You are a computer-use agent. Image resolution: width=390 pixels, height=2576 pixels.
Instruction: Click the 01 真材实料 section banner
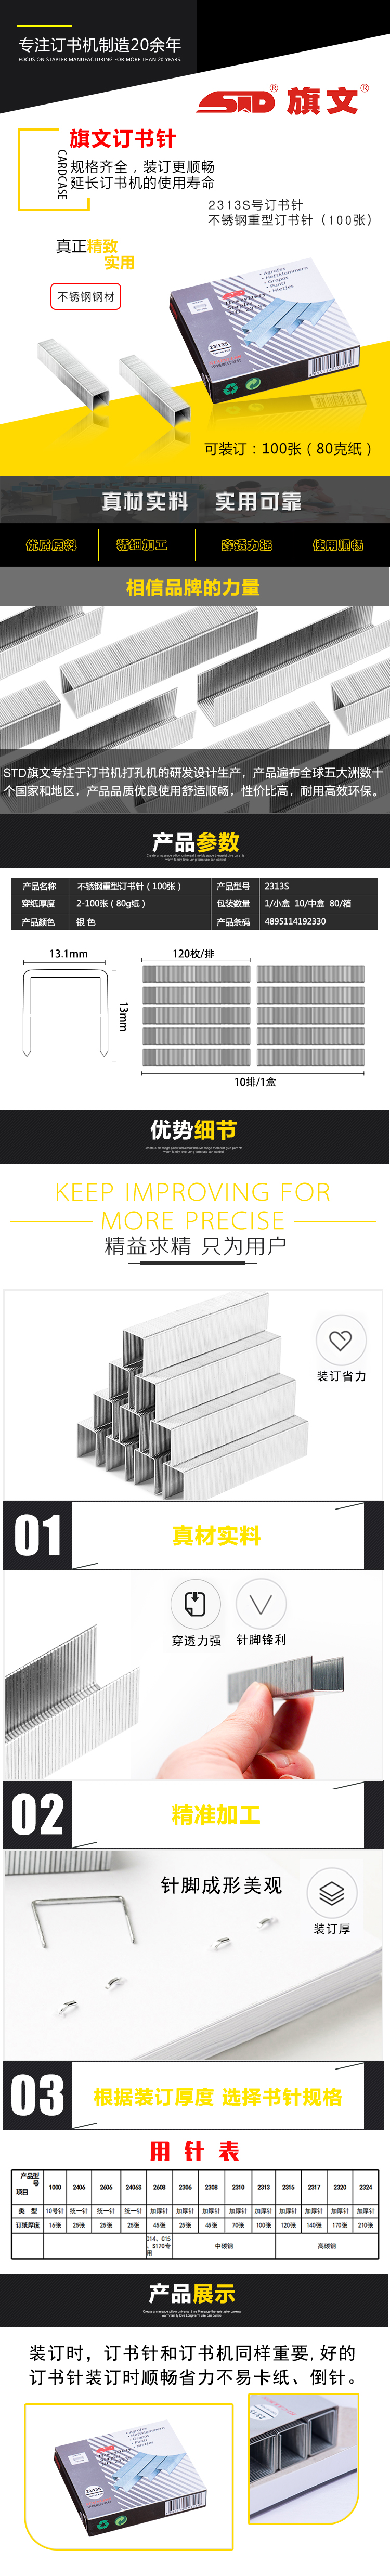194,1534
